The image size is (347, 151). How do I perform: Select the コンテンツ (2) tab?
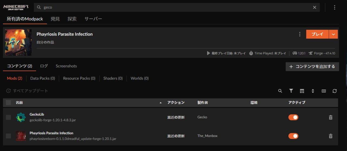pos(20,66)
